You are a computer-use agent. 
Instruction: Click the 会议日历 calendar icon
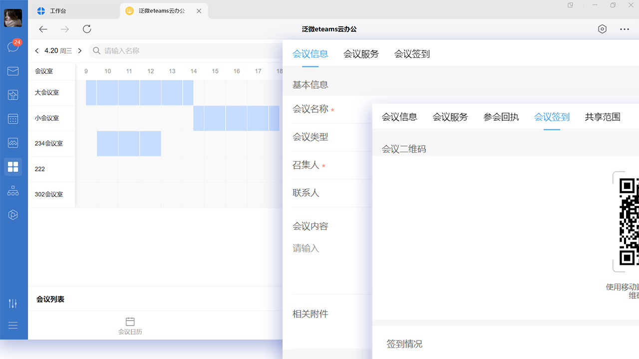pos(130,322)
